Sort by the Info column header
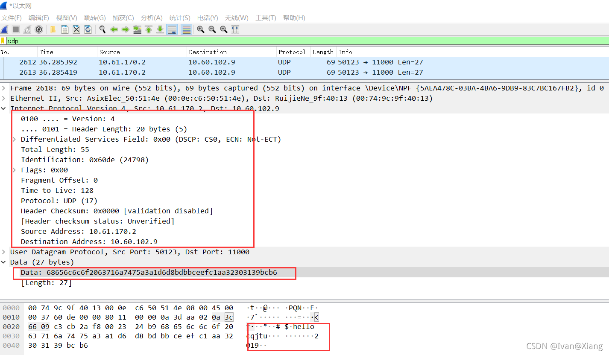The height and width of the screenshot is (355, 609). pyautogui.click(x=473, y=52)
